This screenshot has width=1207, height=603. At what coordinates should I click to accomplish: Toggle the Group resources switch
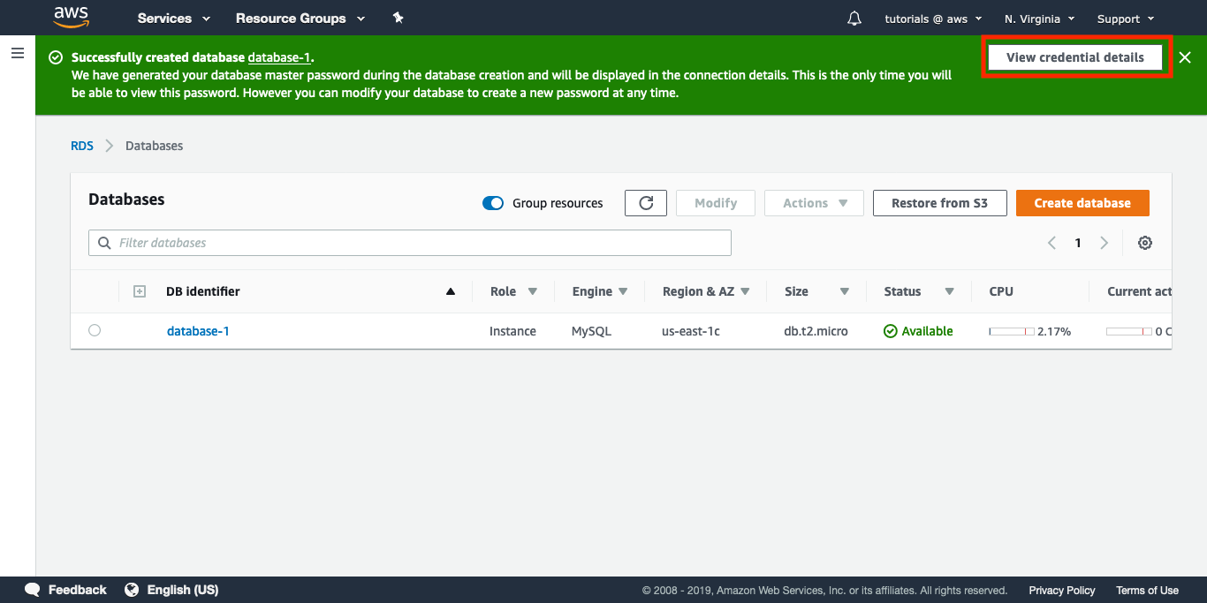[492, 203]
